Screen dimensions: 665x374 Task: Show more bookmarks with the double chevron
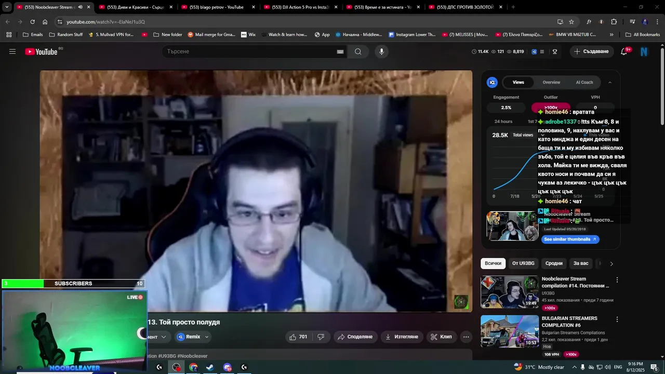click(611, 35)
